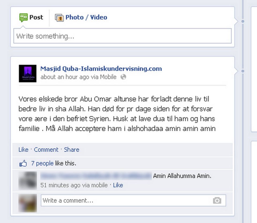This screenshot has width=257, height=223.
Task: Click the globe public audience icon
Action: coord(123,77)
